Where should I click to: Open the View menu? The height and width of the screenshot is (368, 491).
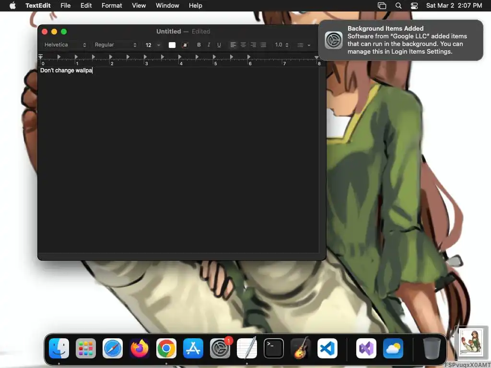[139, 5]
